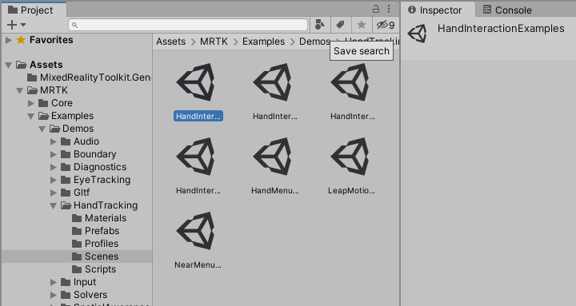This screenshot has height=306, width=576.
Task: Select the Assets root folder label
Action: coord(46,65)
